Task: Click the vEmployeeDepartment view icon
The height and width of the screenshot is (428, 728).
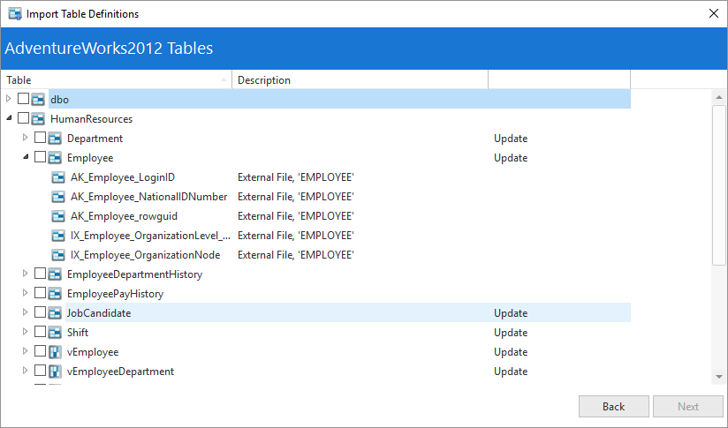Action: pyautogui.click(x=55, y=372)
